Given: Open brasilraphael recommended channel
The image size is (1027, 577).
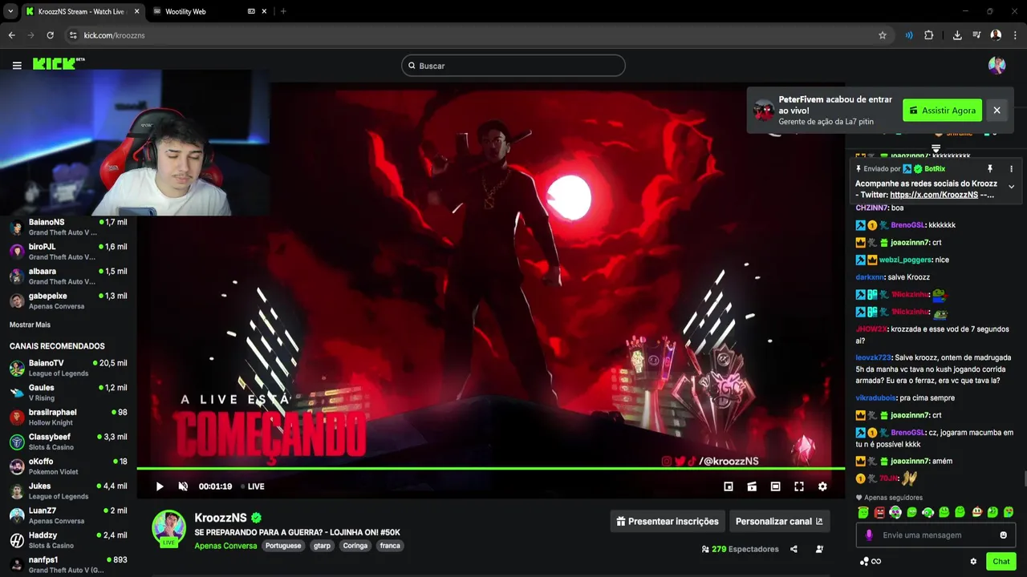Looking at the screenshot, I should (68, 417).
